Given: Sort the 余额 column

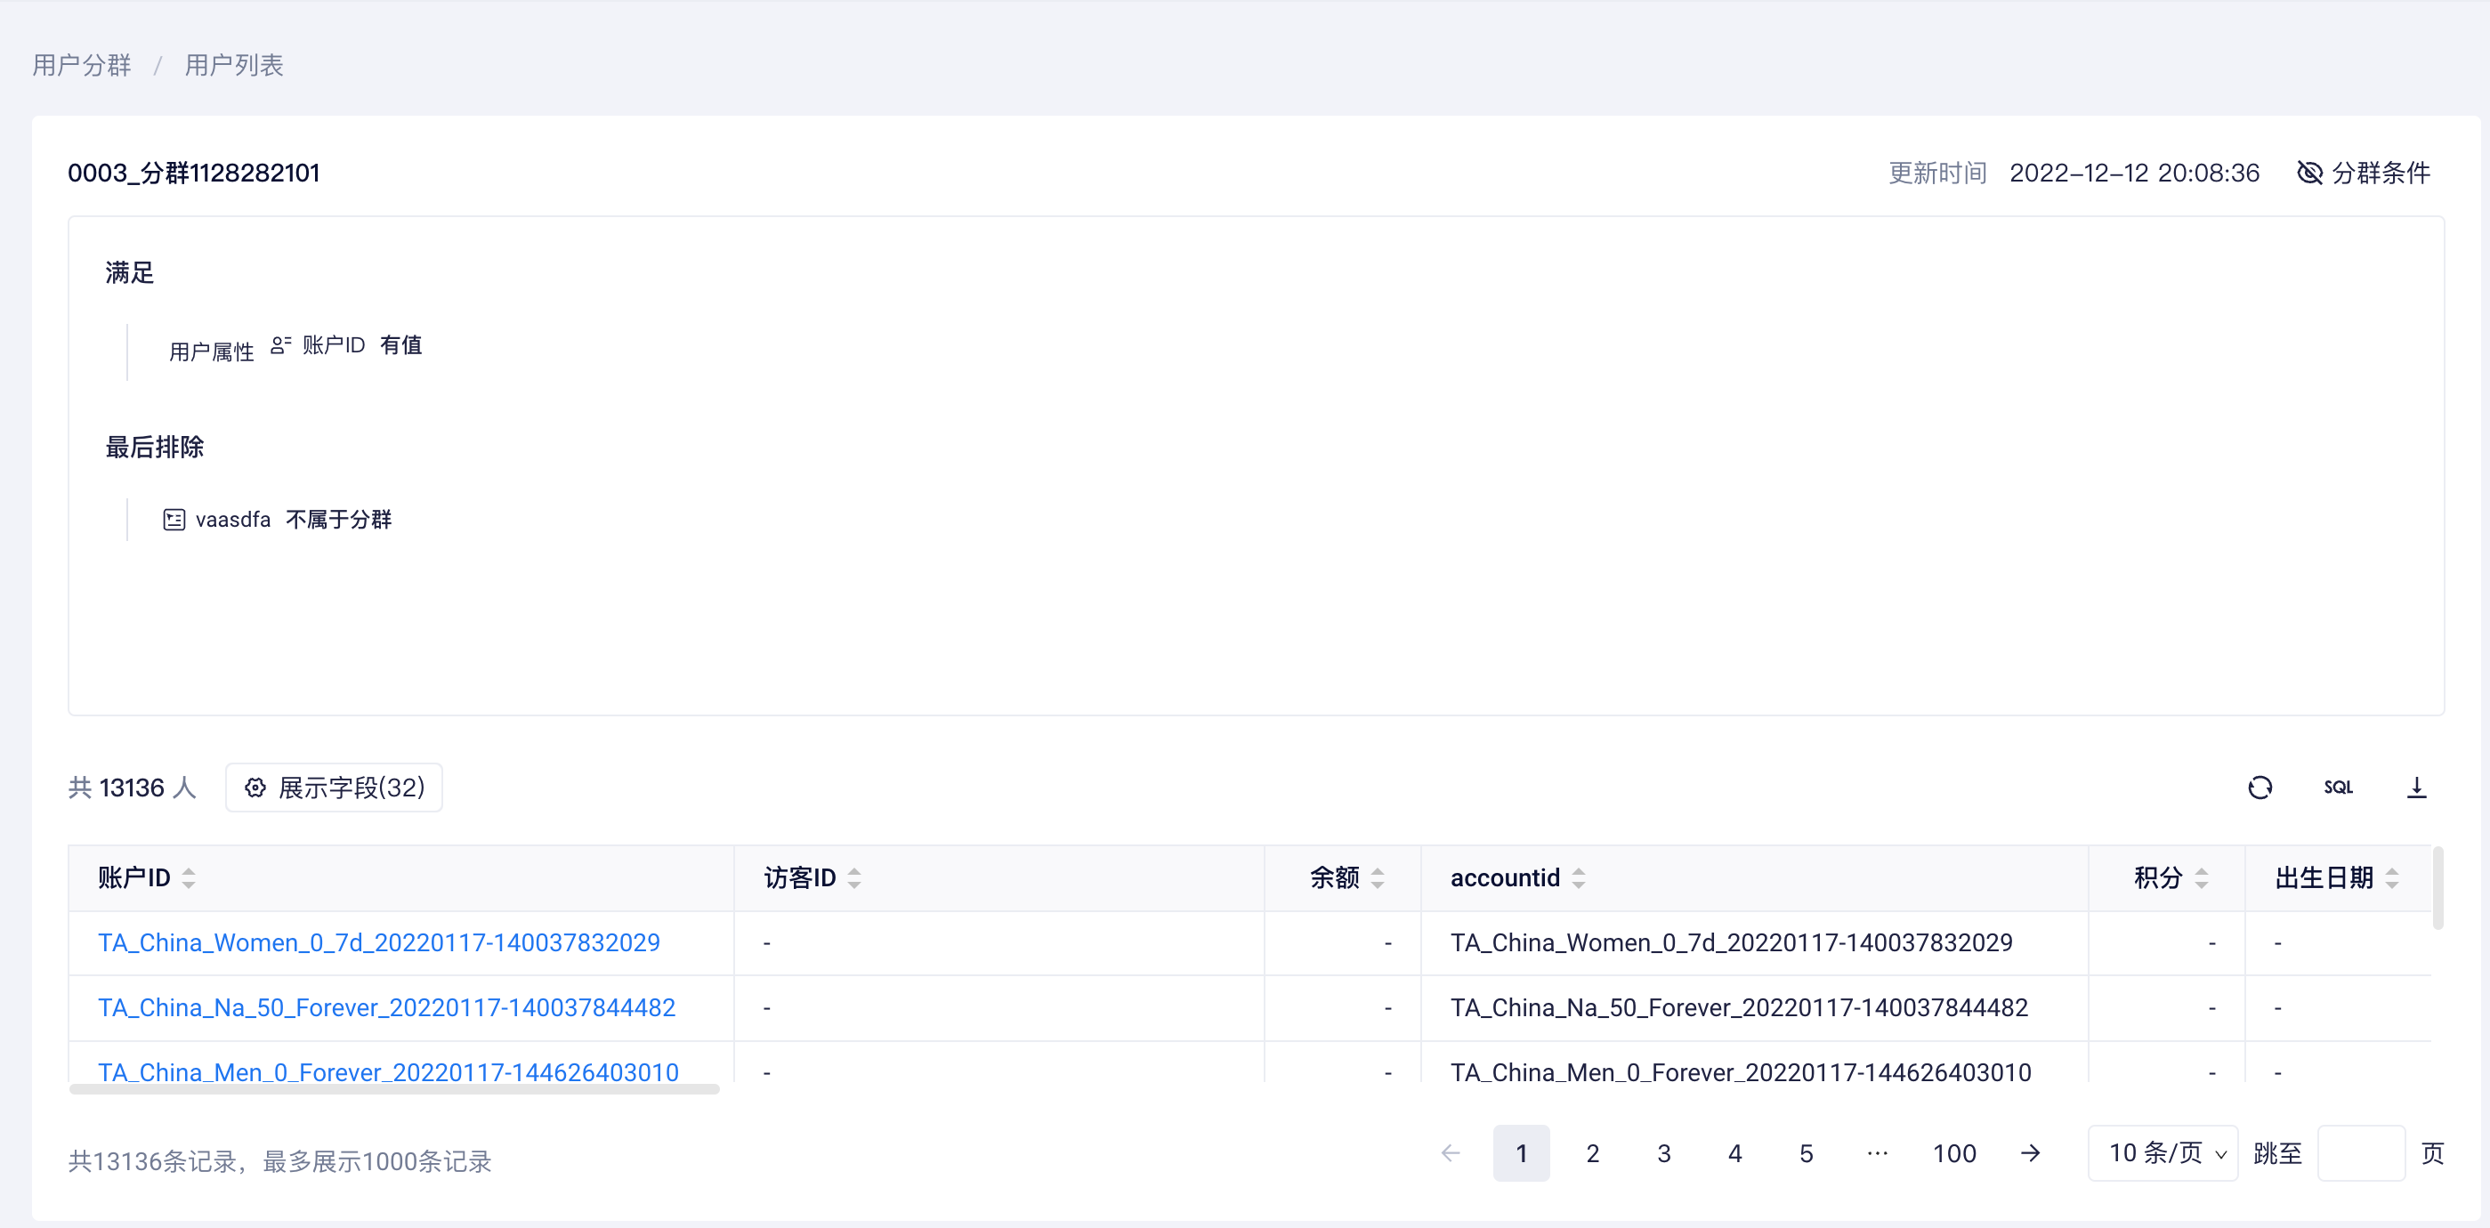Looking at the screenshot, I should tap(1378, 878).
